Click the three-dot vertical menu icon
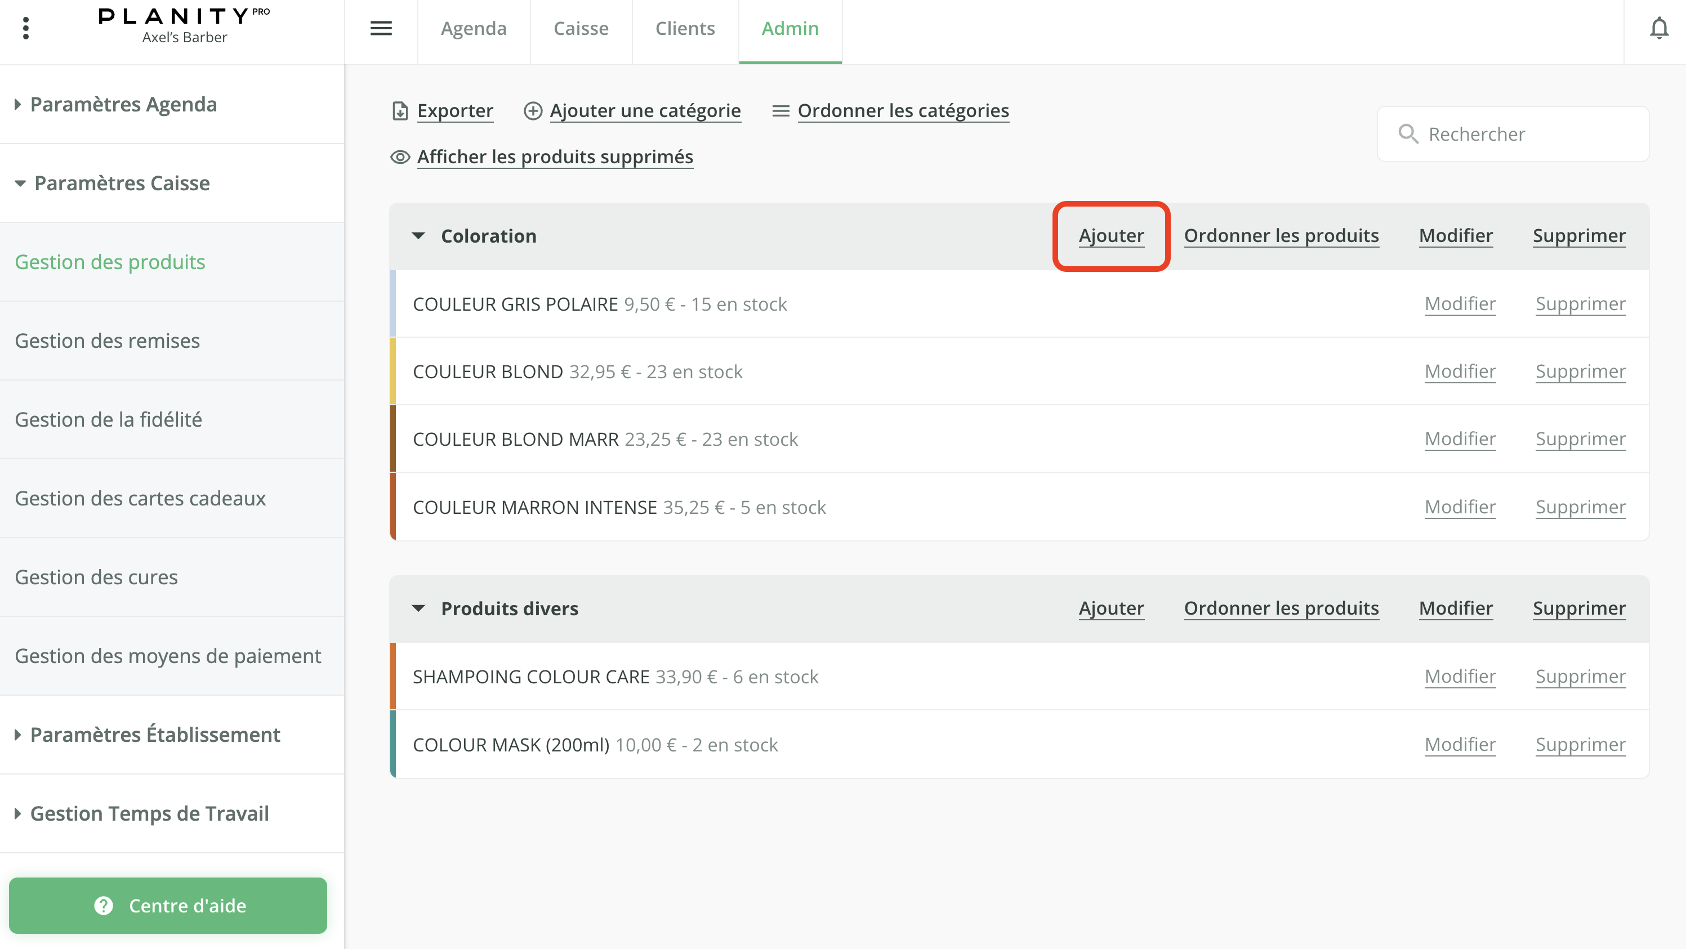Screen dimensions: 1686x949 pos(25,28)
